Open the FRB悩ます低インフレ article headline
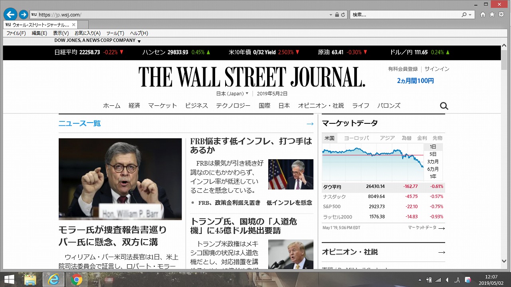The width and height of the screenshot is (511, 287). click(251, 145)
